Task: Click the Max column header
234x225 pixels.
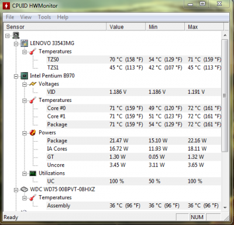Action: point(204,27)
